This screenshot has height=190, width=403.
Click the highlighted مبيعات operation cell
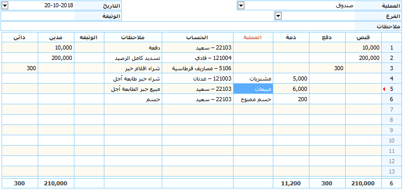(x=253, y=89)
